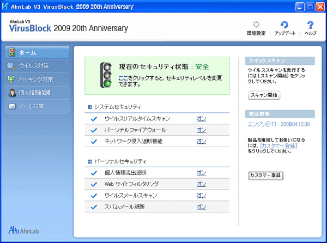Click checkmark beside ウイルスリアルタイムスキャン

point(94,119)
